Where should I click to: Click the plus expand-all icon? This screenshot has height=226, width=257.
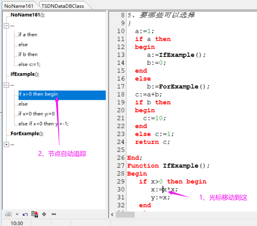click(x=44, y=214)
